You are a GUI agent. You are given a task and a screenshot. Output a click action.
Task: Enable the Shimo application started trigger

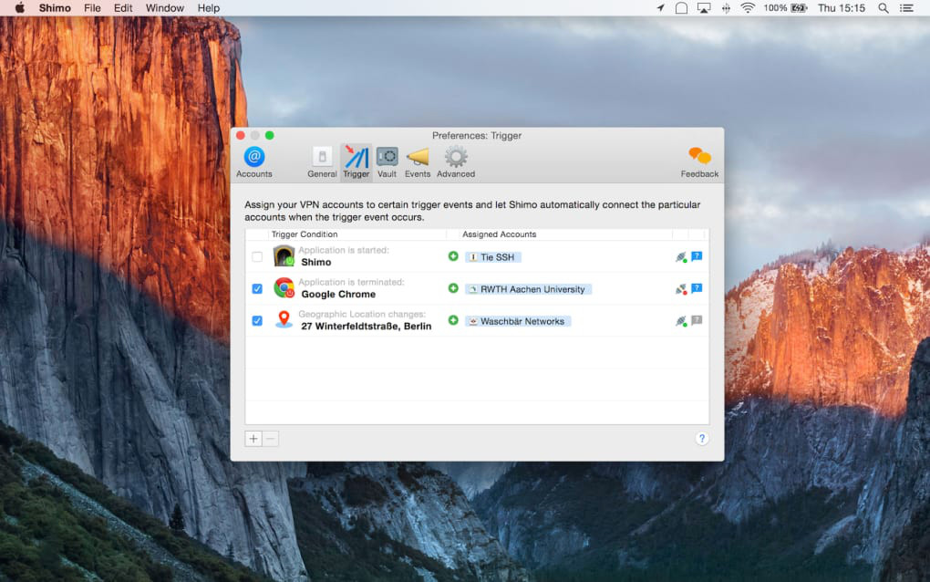click(257, 257)
